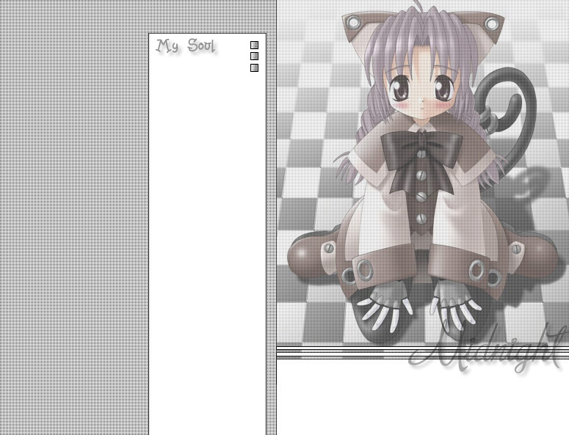Click the bottom square button in My Soul panel
Screen dimensions: 569x435
[254, 67]
